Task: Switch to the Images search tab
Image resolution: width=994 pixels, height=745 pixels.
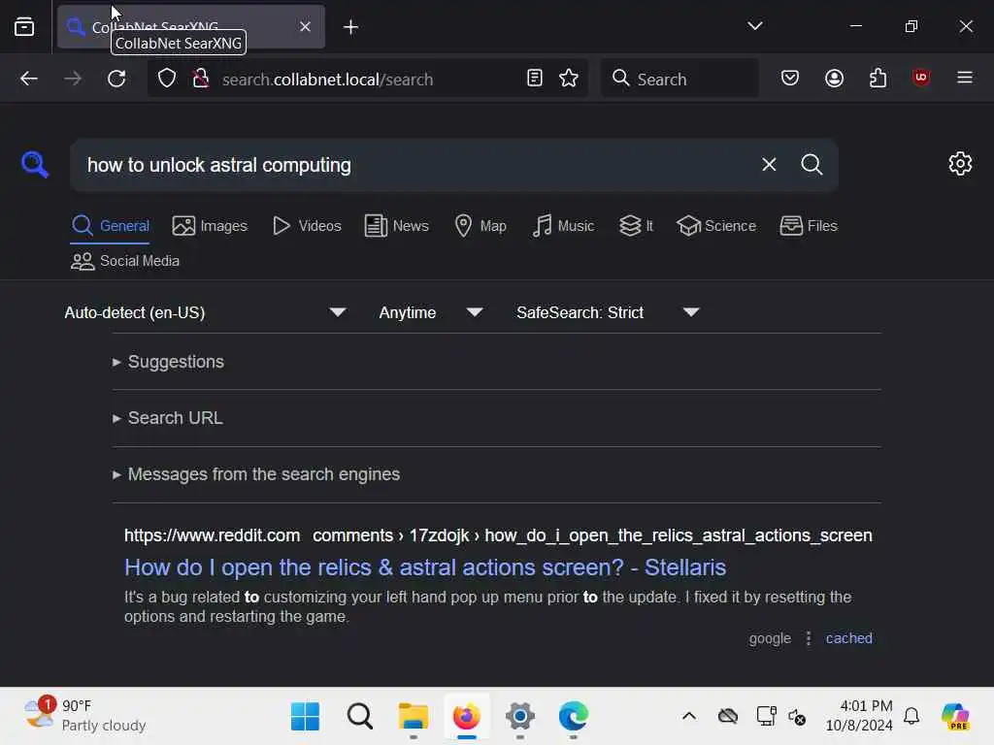Action: (210, 225)
